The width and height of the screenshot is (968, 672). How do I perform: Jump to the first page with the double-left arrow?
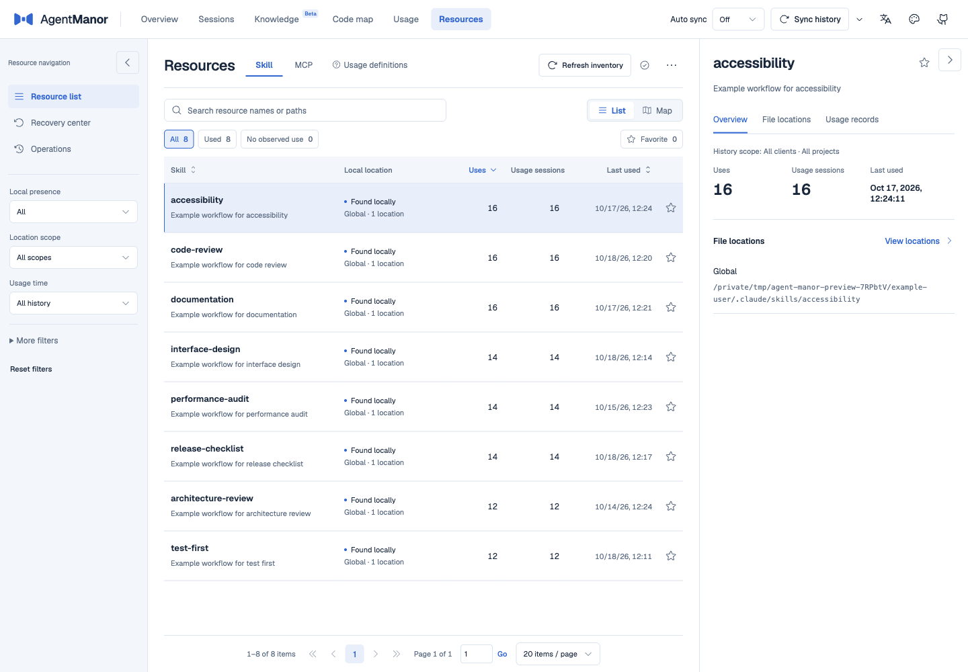click(313, 654)
